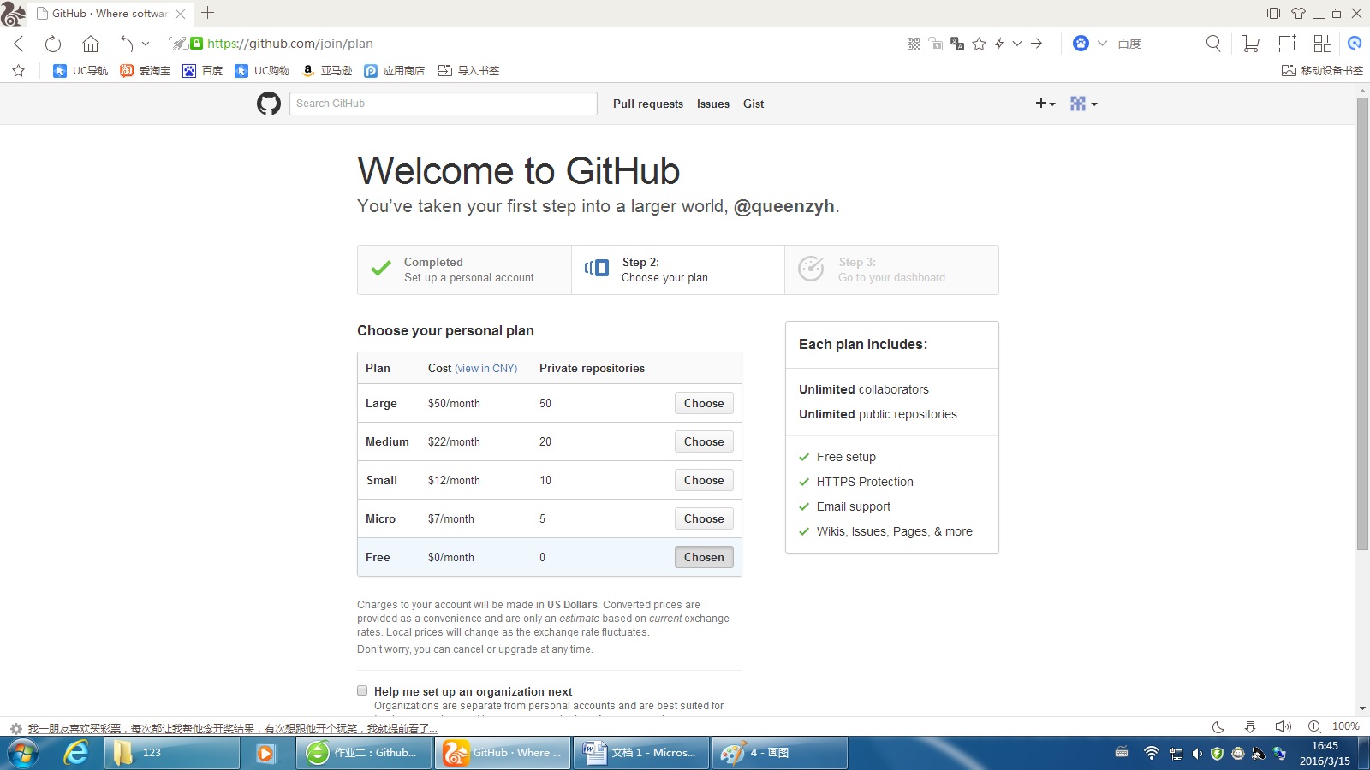Open 移动设备书签 mobile bookmarks
This screenshot has height=770, width=1370.
(1322, 71)
